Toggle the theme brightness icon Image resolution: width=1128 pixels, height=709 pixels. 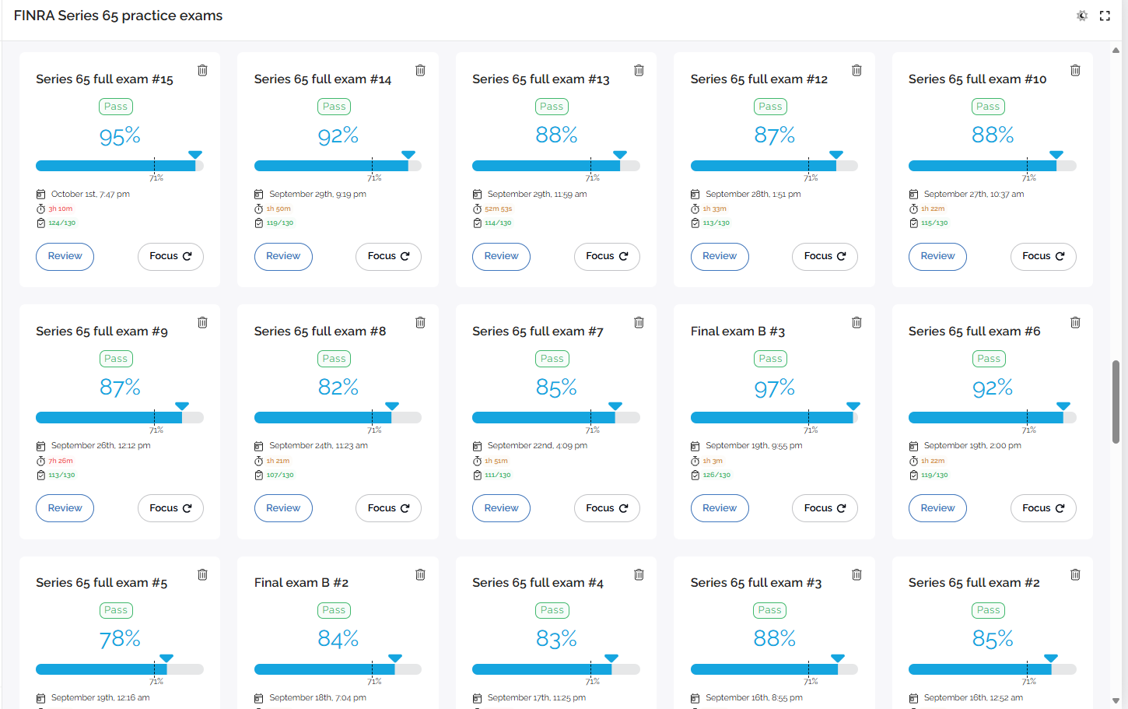(1081, 16)
